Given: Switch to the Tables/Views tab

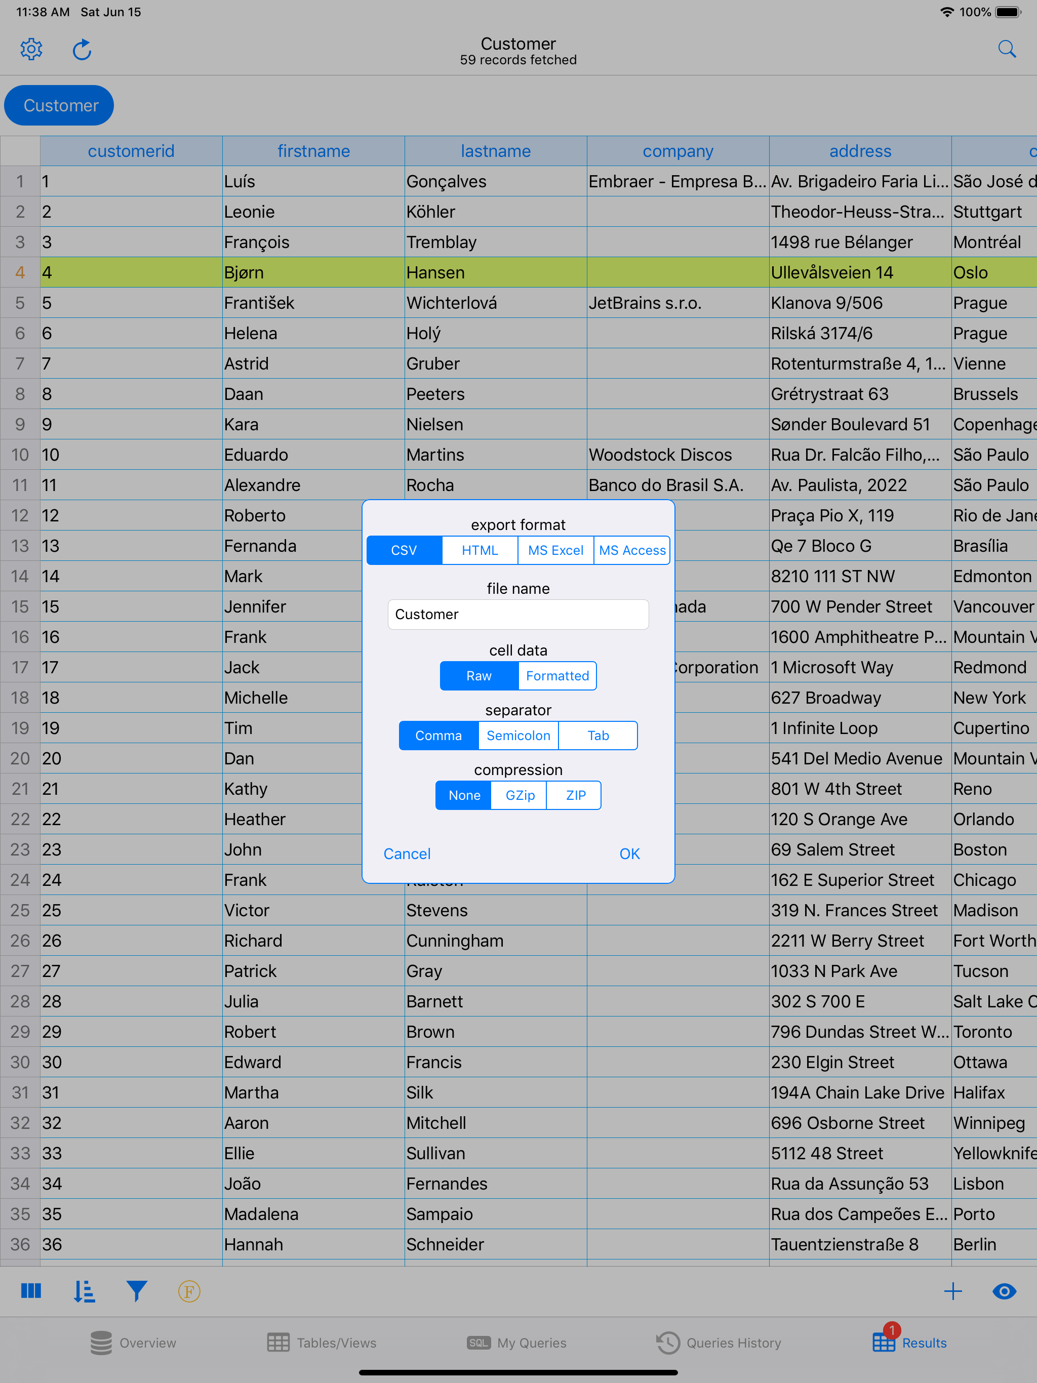Looking at the screenshot, I should [x=322, y=1343].
